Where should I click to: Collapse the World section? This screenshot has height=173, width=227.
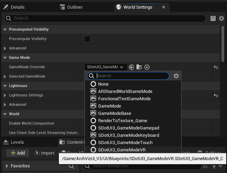click(5, 114)
